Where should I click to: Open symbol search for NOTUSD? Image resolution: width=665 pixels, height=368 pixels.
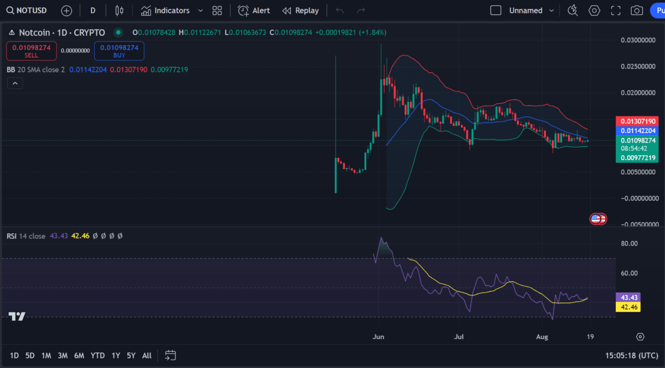pos(27,11)
